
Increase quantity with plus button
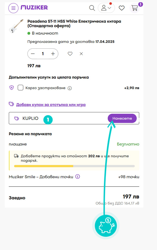(x=53, y=54)
